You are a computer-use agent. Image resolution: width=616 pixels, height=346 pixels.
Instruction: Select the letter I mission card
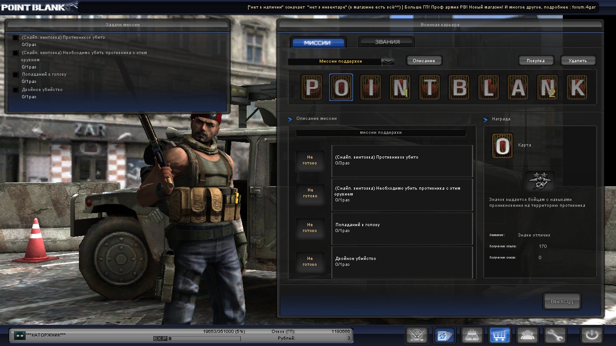click(371, 87)
